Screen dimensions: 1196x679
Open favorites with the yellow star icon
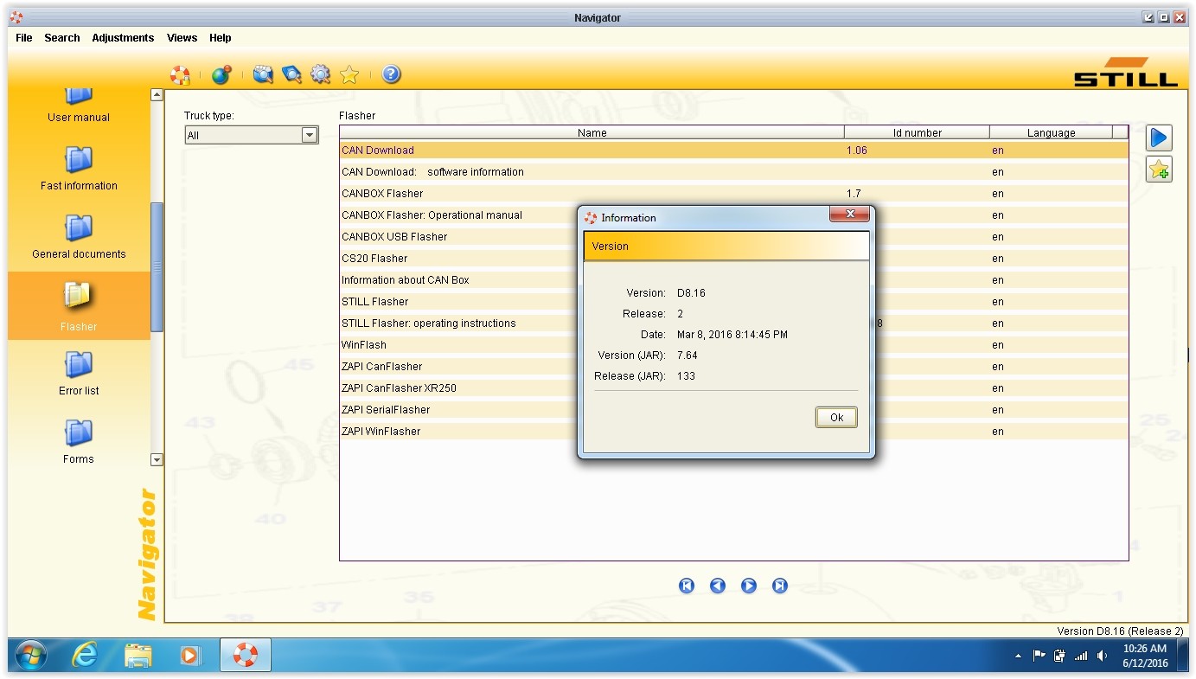point(349,75)
